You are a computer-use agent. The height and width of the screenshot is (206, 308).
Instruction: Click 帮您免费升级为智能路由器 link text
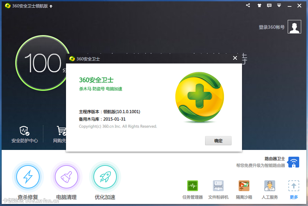pos(261,165)
